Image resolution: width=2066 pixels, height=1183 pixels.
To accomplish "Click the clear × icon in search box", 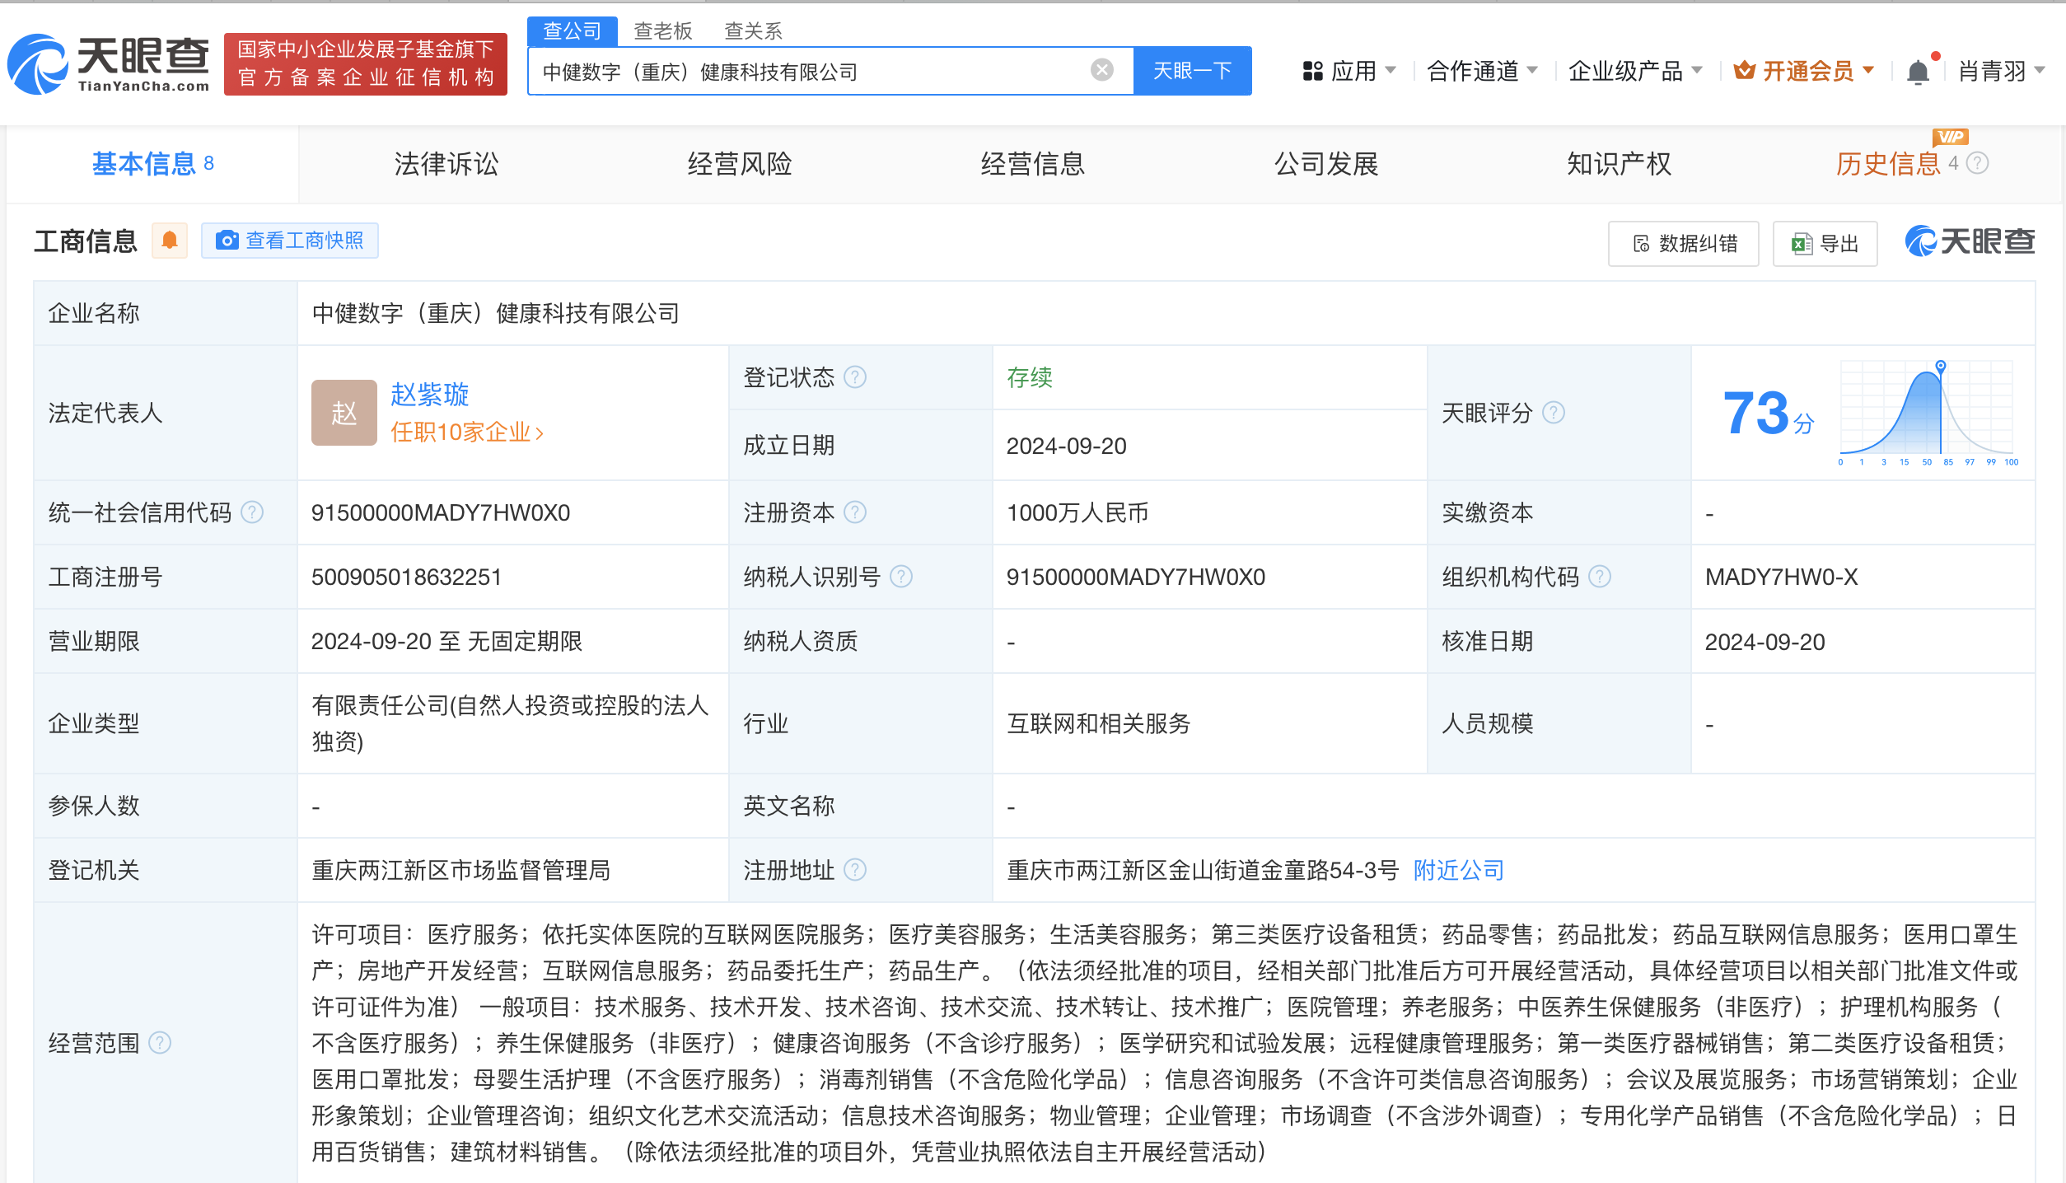I will (x=1101, y=71).
